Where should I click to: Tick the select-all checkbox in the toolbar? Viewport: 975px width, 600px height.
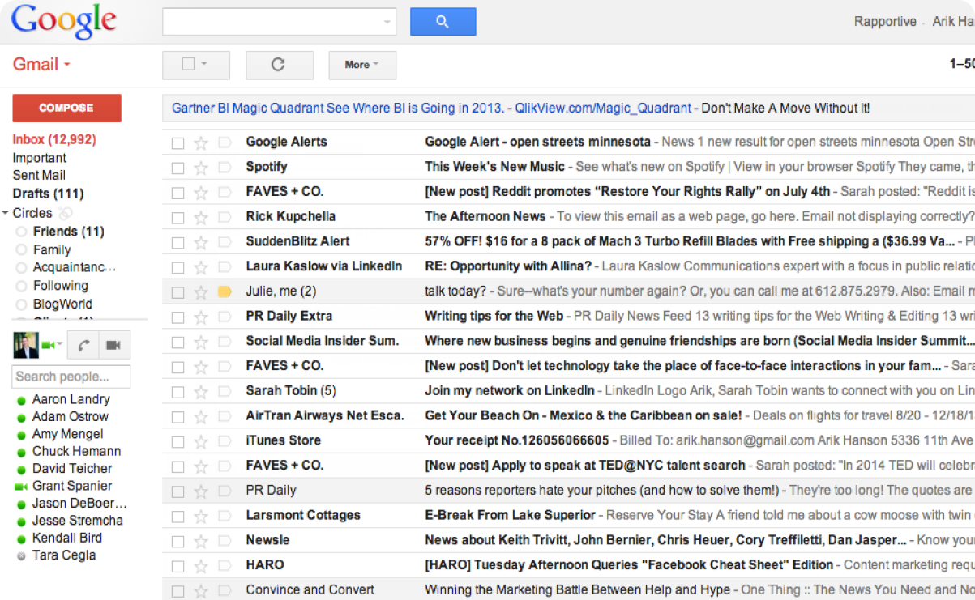click(188, 64)
